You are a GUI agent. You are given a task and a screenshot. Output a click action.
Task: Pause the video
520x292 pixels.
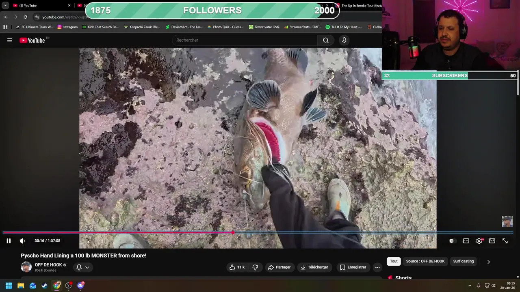pos(9,241)
